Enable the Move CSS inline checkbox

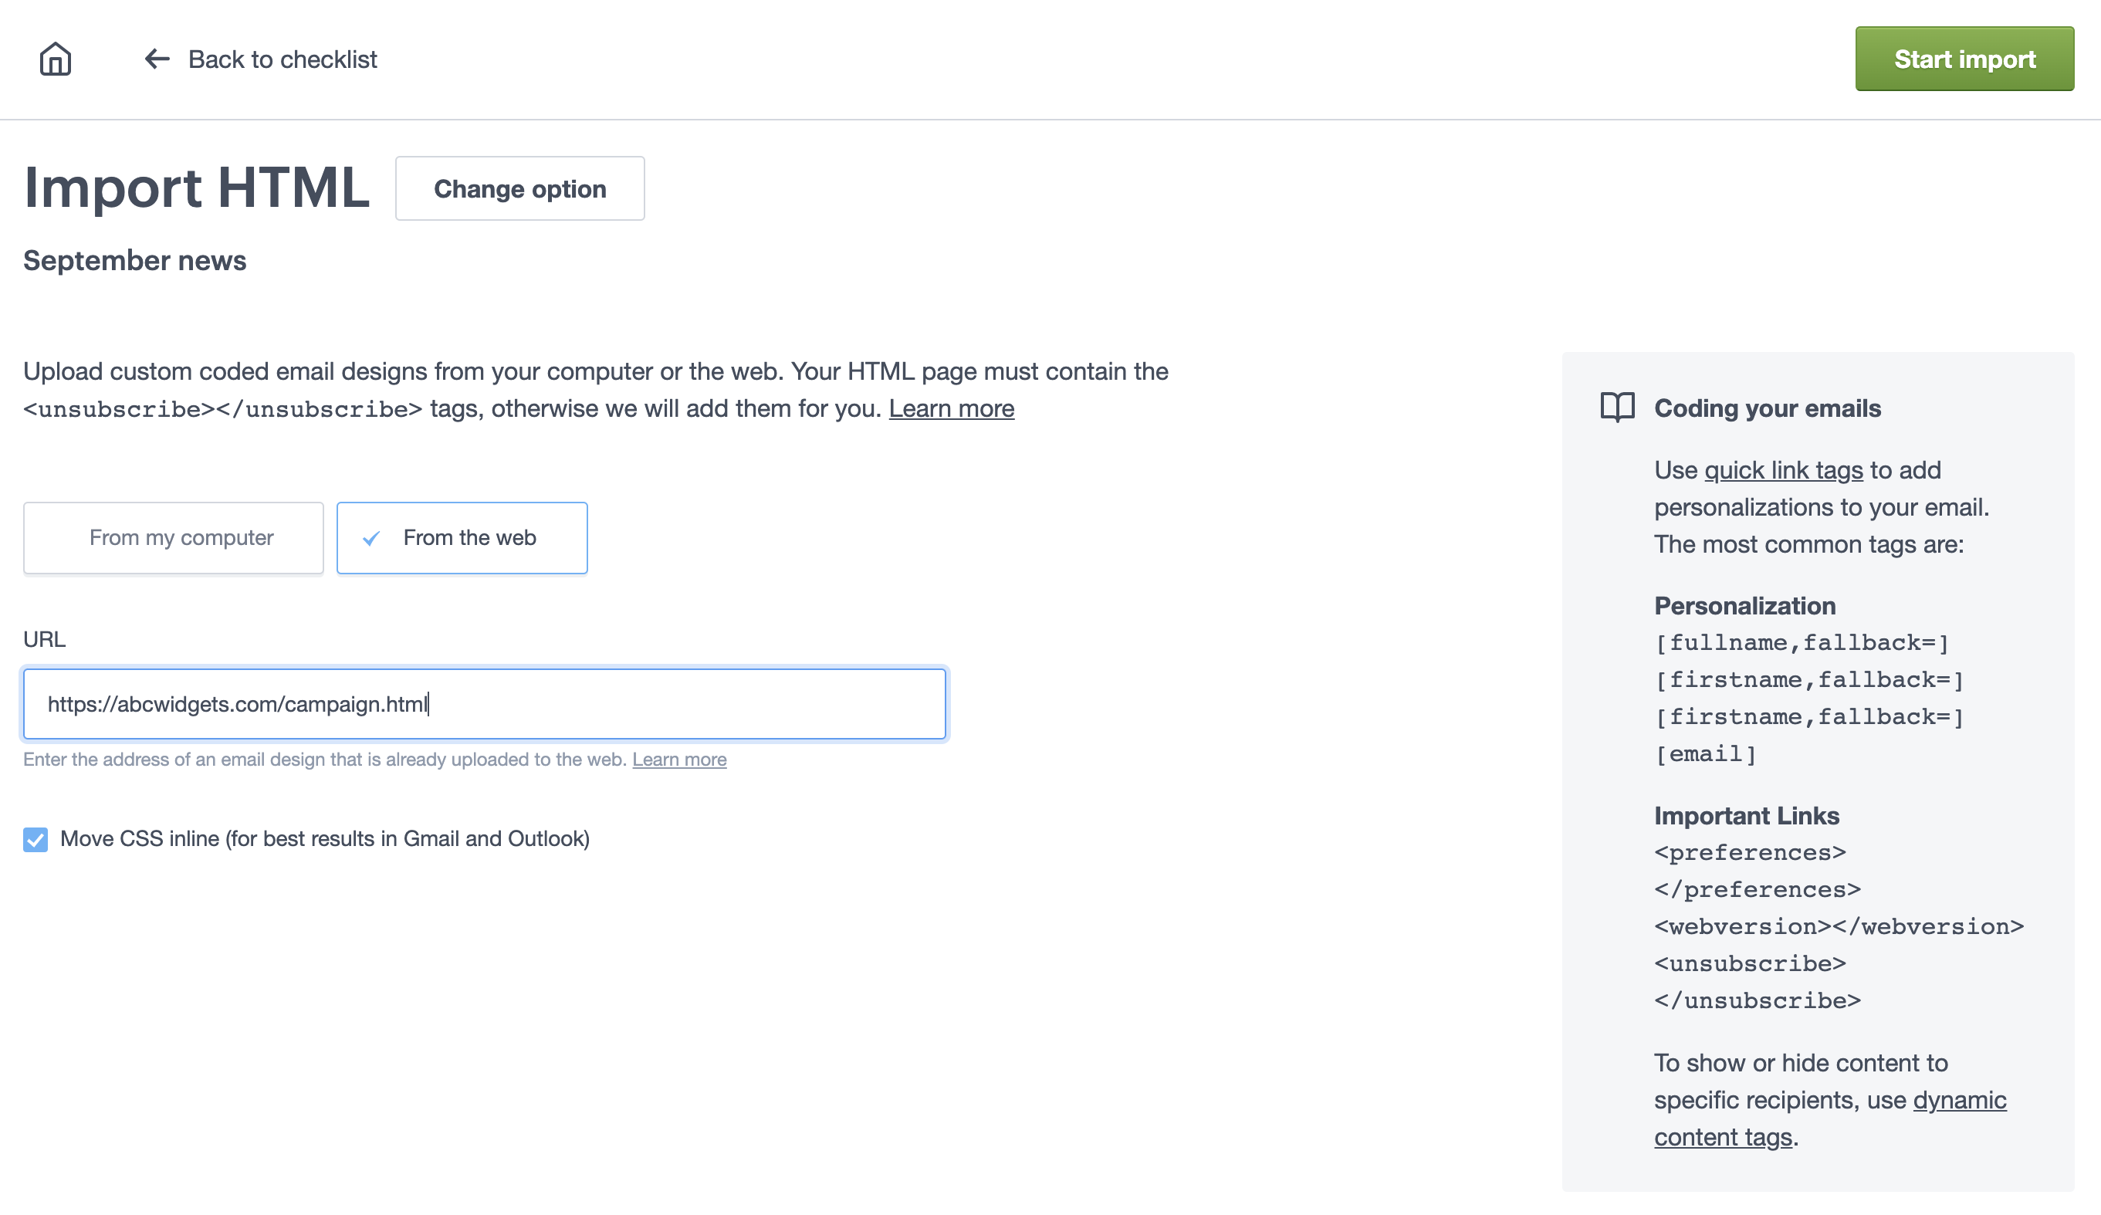(35, 840)
